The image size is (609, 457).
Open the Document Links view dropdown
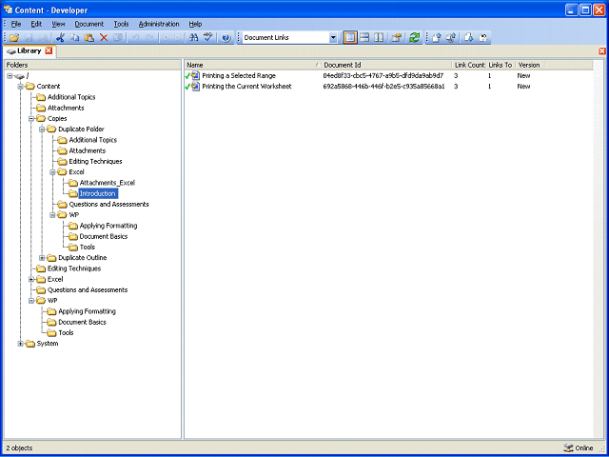[333, 38]
